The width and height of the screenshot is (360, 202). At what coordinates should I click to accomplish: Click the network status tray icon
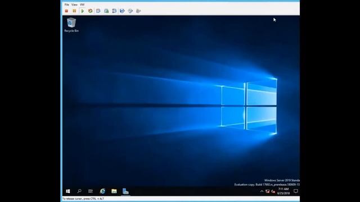(268, 191)
